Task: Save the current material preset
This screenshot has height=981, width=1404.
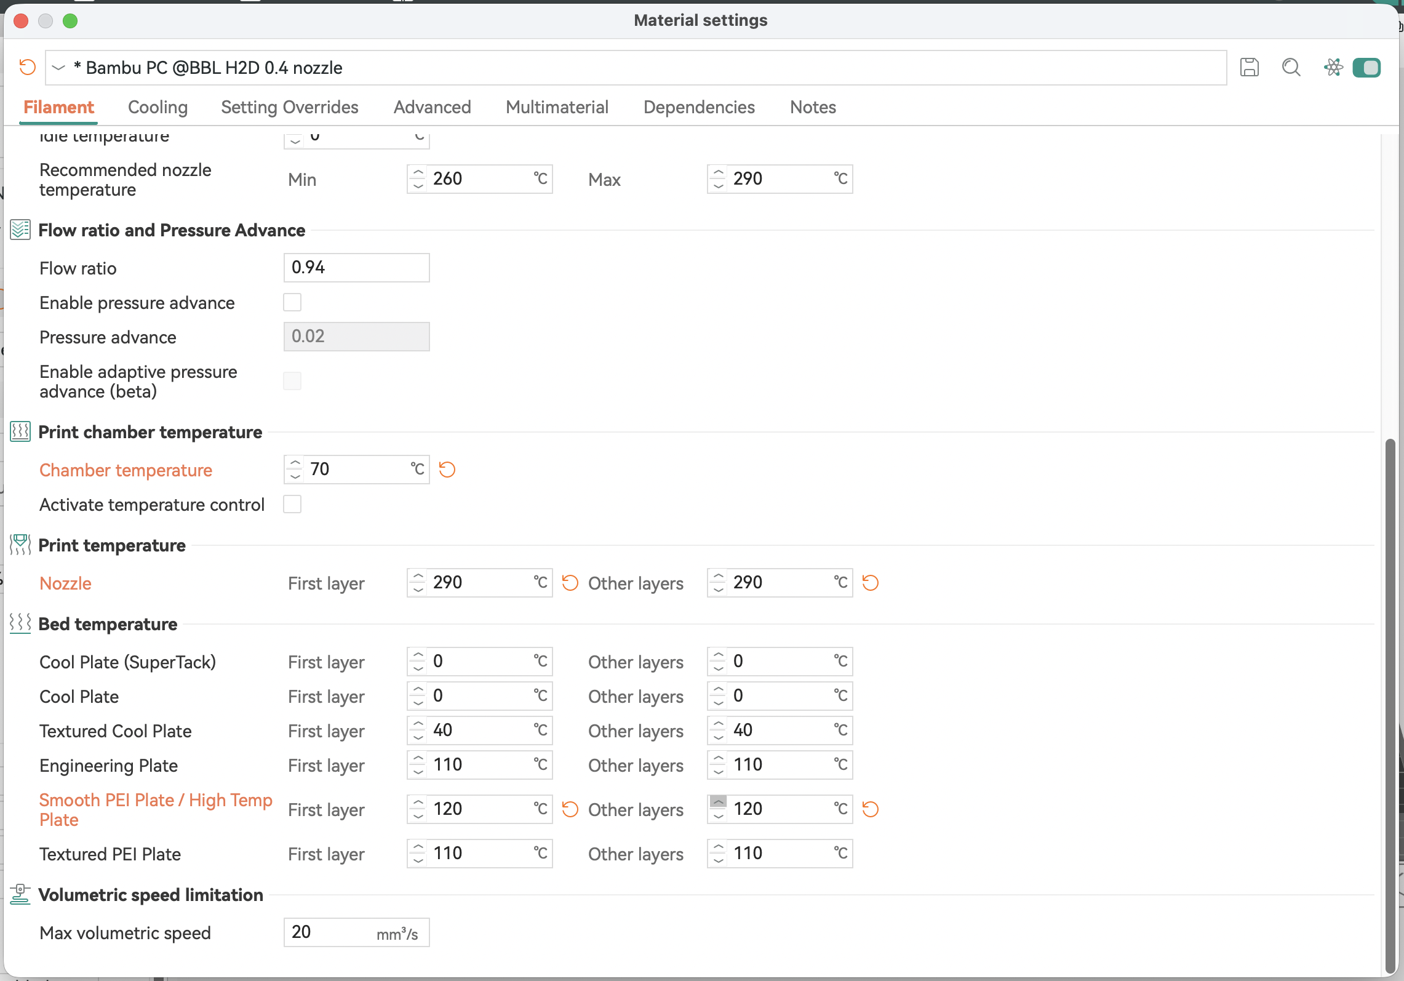Action: [1249, 67]
